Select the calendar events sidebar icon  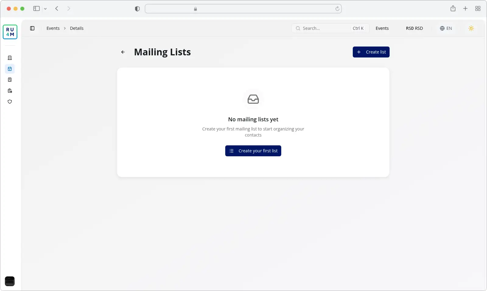click(x=10, y=69)
